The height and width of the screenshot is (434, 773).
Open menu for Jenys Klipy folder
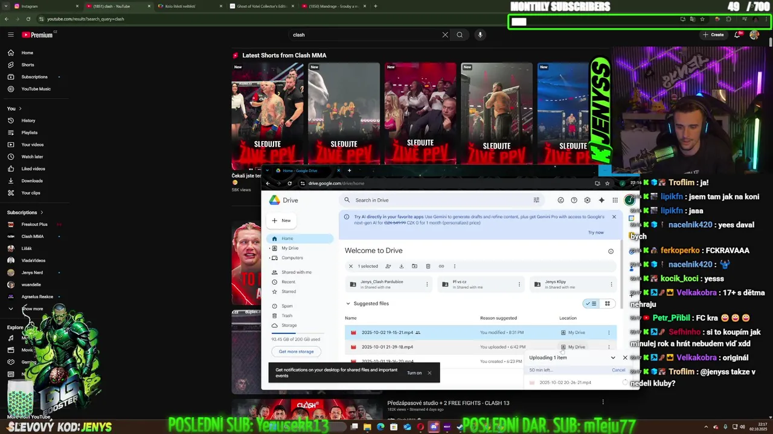[x=611, y=284]
